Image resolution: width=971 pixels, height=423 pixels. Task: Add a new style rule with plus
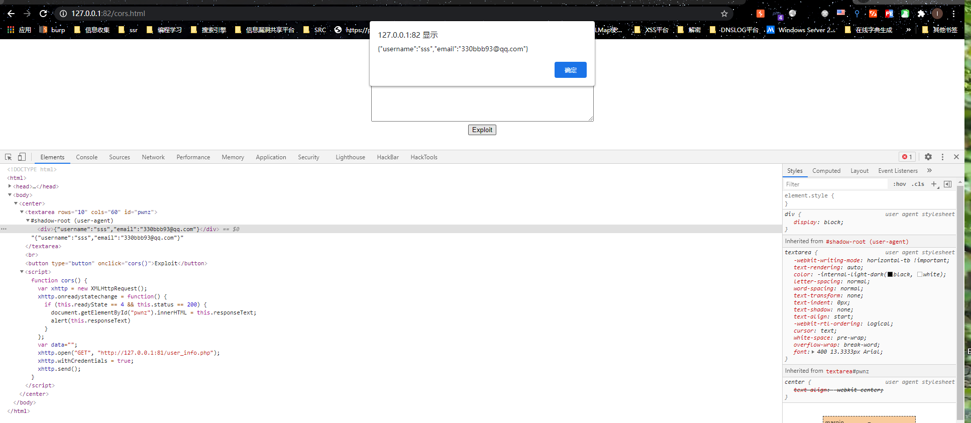point(934,184)
